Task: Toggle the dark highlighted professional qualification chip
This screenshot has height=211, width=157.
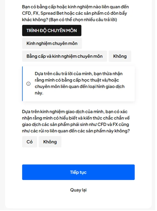Action: tap(52, 31)
